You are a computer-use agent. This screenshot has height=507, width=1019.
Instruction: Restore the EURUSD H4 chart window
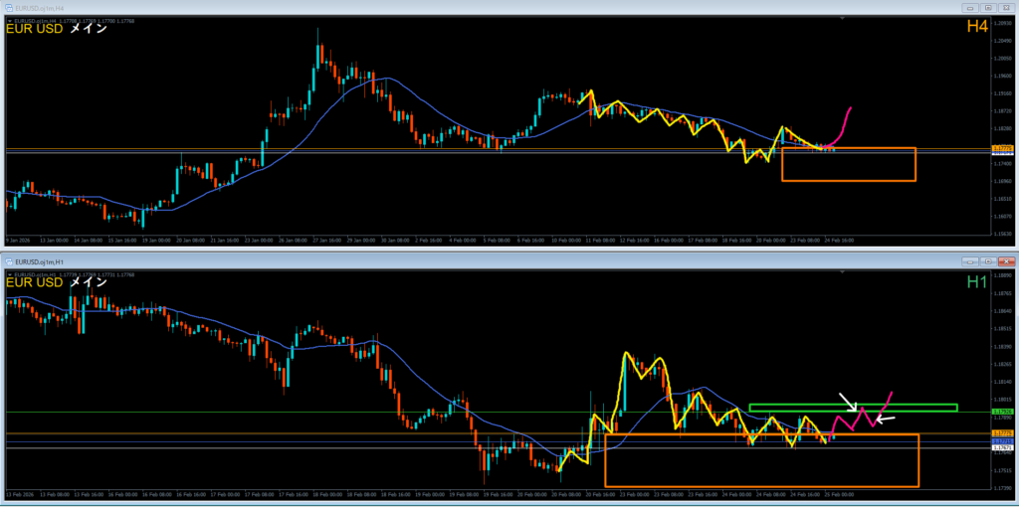pyautogui.click(x=988, y=8)
